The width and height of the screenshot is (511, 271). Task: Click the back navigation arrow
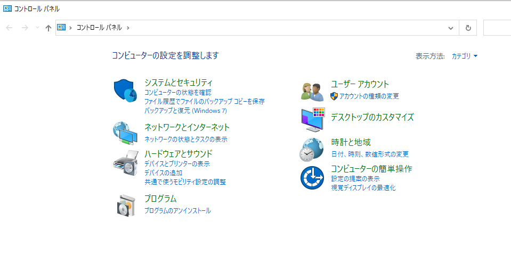[9, 28]
